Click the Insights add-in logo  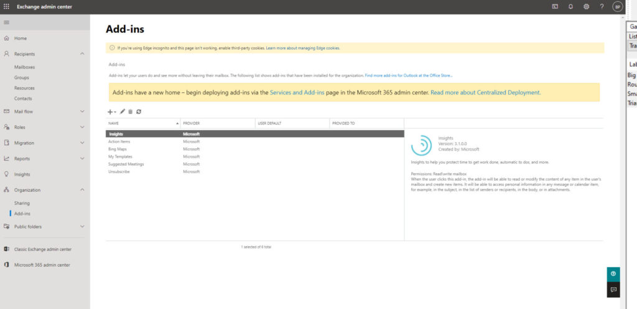tap(421, 146)
